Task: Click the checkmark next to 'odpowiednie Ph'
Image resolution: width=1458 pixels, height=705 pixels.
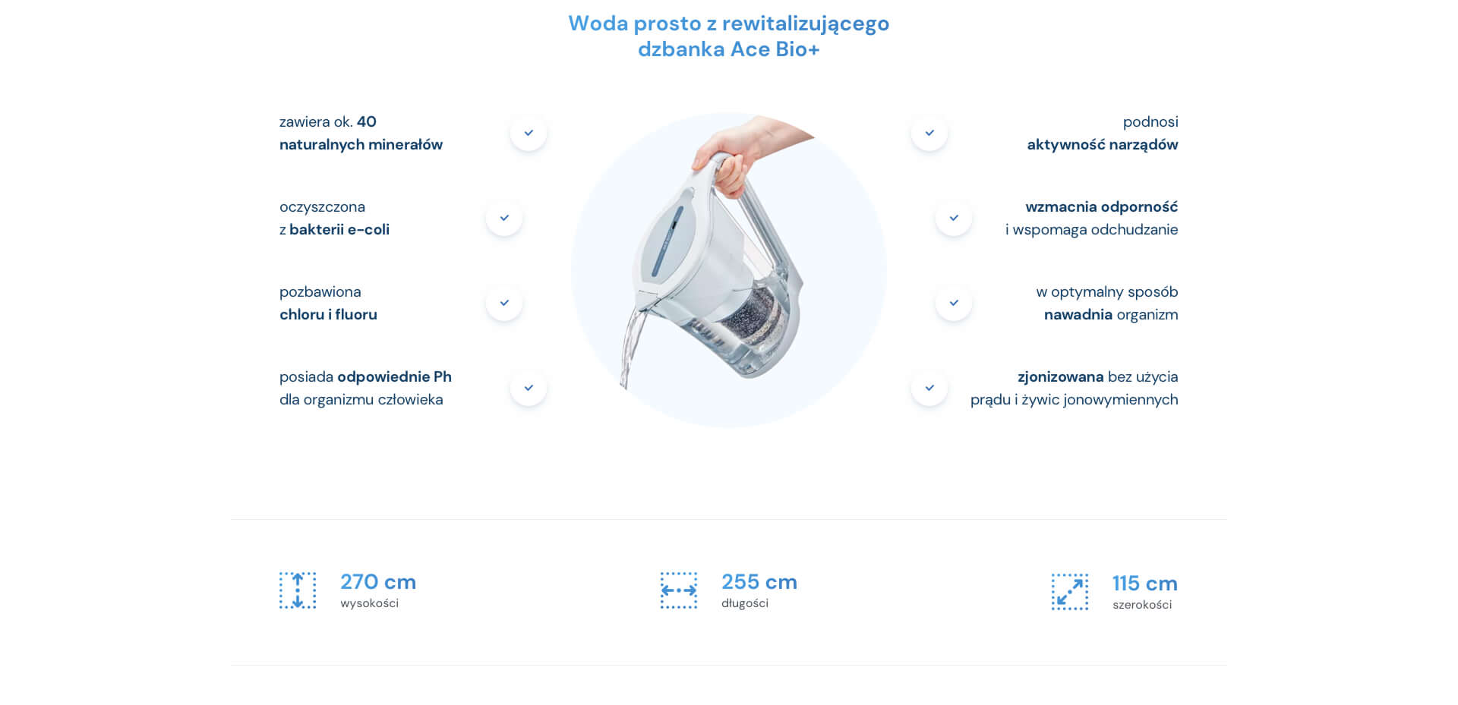Action: [529, 388]
